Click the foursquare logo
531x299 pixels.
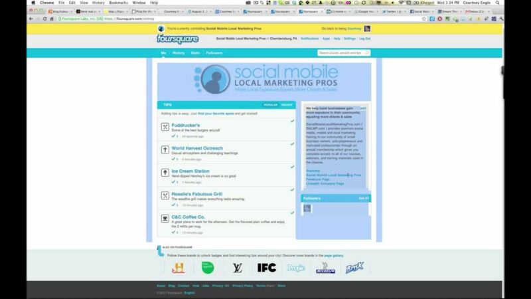tap(177, 39)
